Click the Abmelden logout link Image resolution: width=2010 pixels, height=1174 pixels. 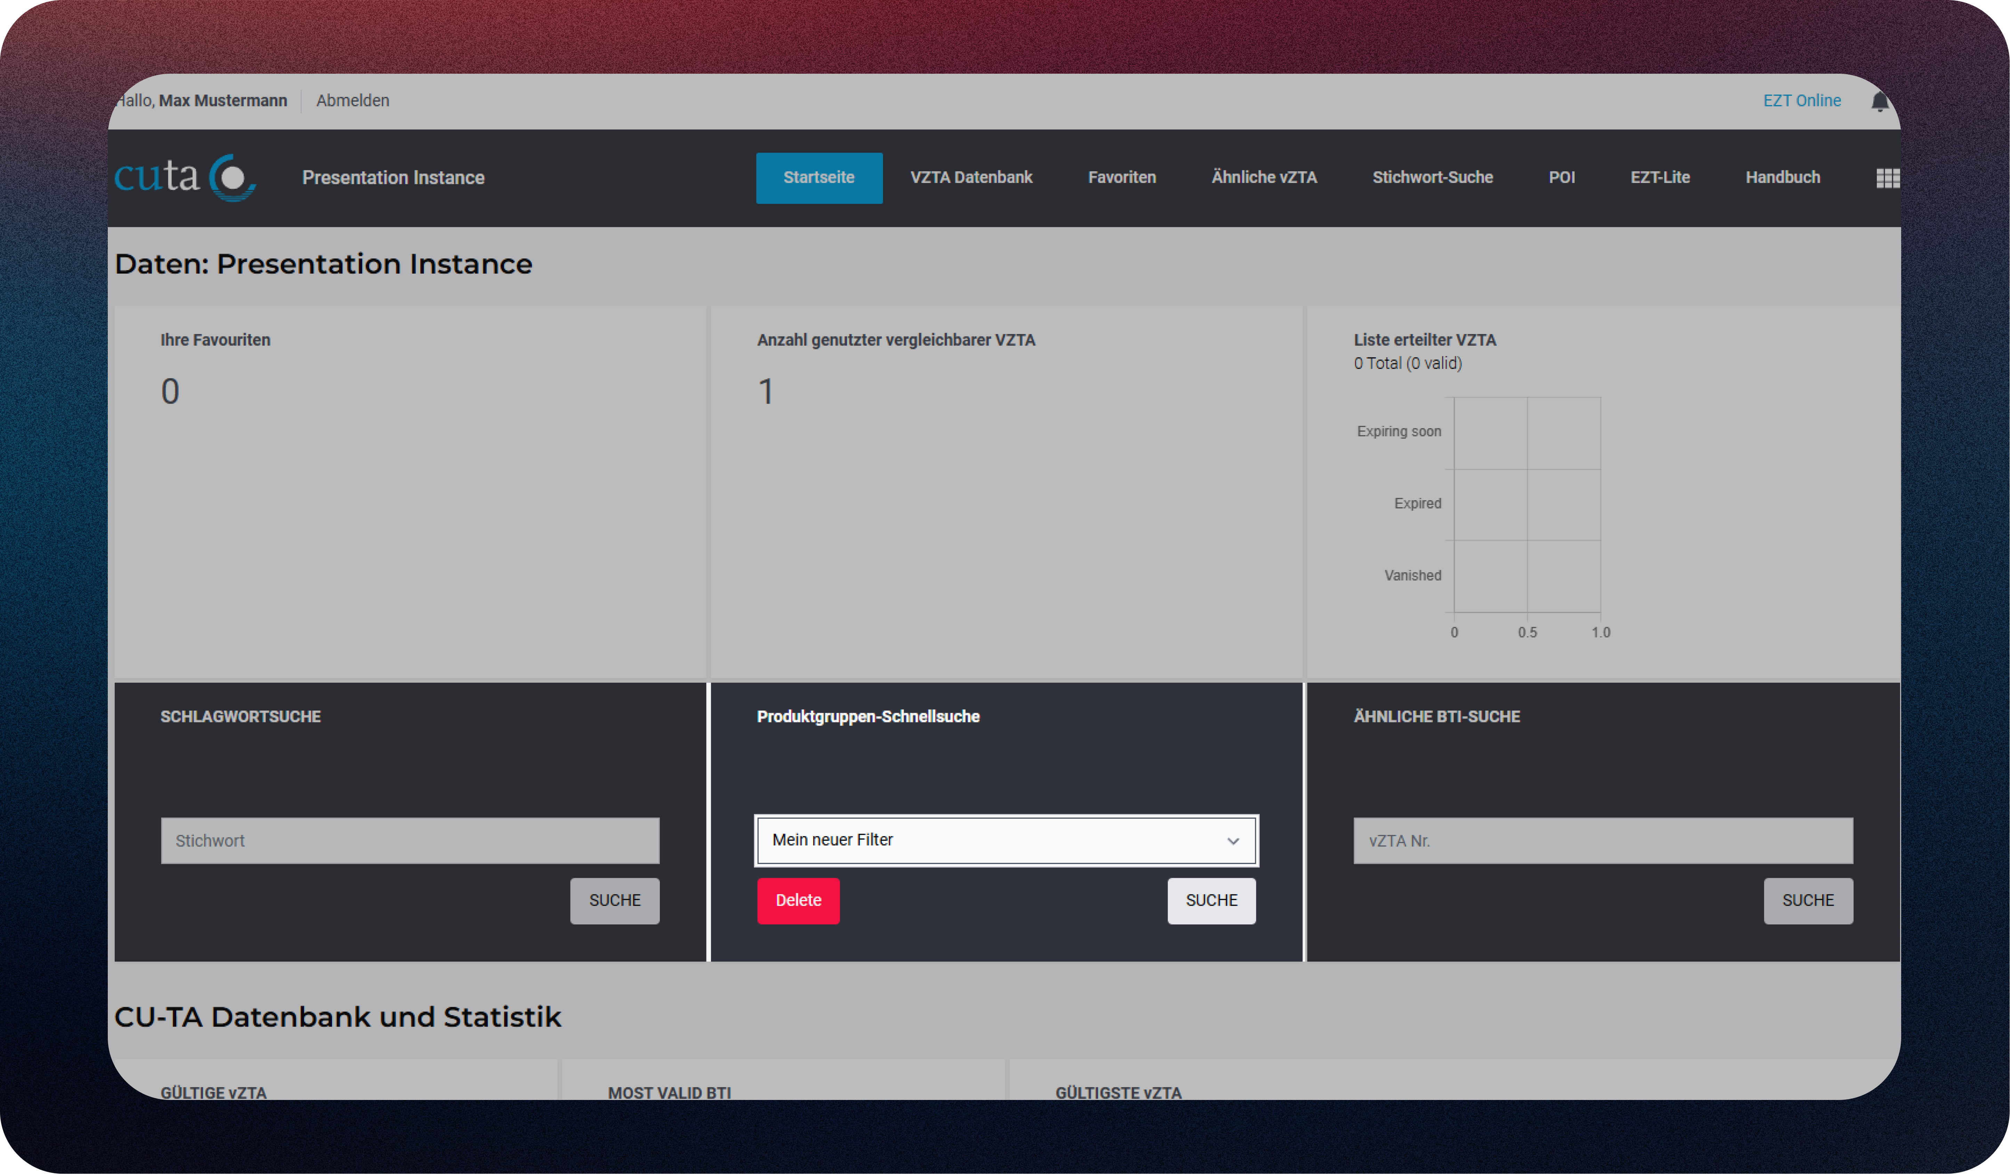click(x=353, y=100)
